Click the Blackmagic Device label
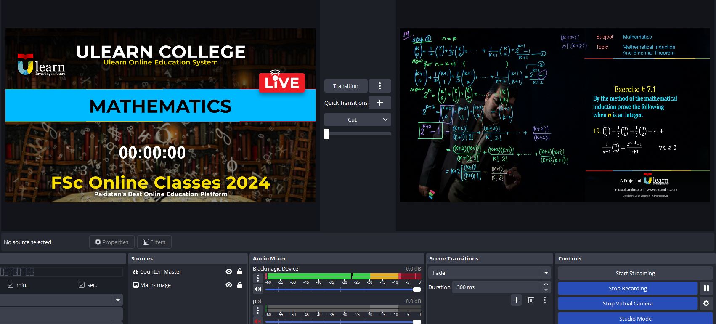 [276, 268]
